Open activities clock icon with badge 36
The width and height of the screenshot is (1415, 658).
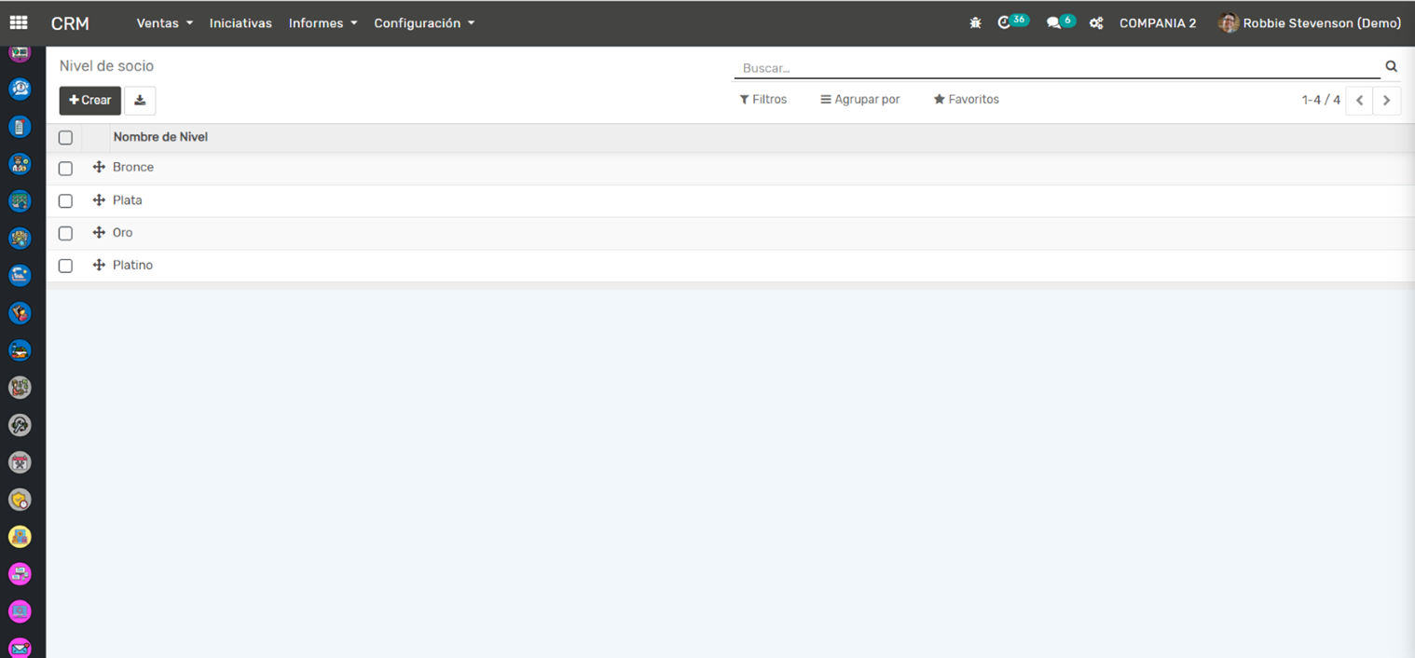(1005, 23)
